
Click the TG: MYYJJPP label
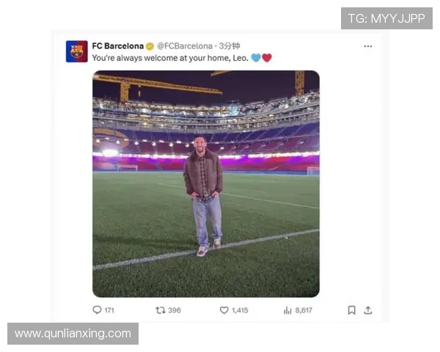click(x=386, y=18)
